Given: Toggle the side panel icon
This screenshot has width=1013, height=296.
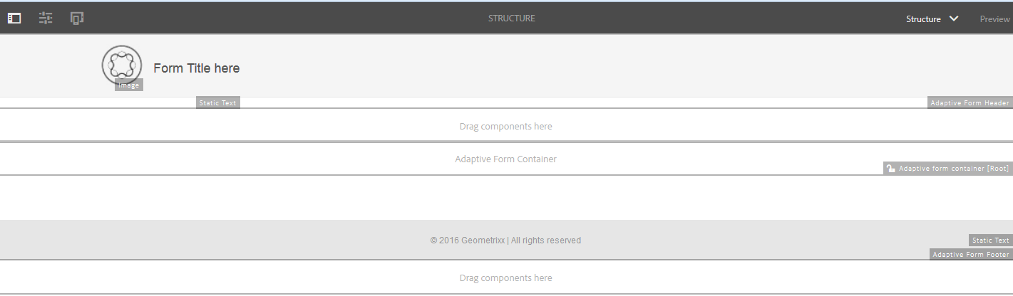Looking at the screenshot, I should 14,18.
